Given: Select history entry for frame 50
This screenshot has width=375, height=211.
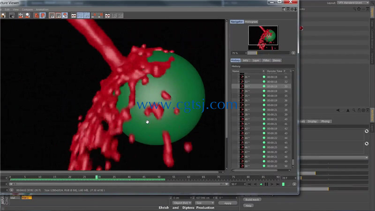Looking at the screenshot, I should pos(261,166).
